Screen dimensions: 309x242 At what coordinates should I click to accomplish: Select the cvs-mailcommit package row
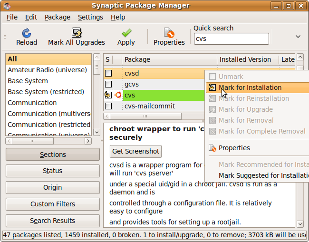click(154, 106)
